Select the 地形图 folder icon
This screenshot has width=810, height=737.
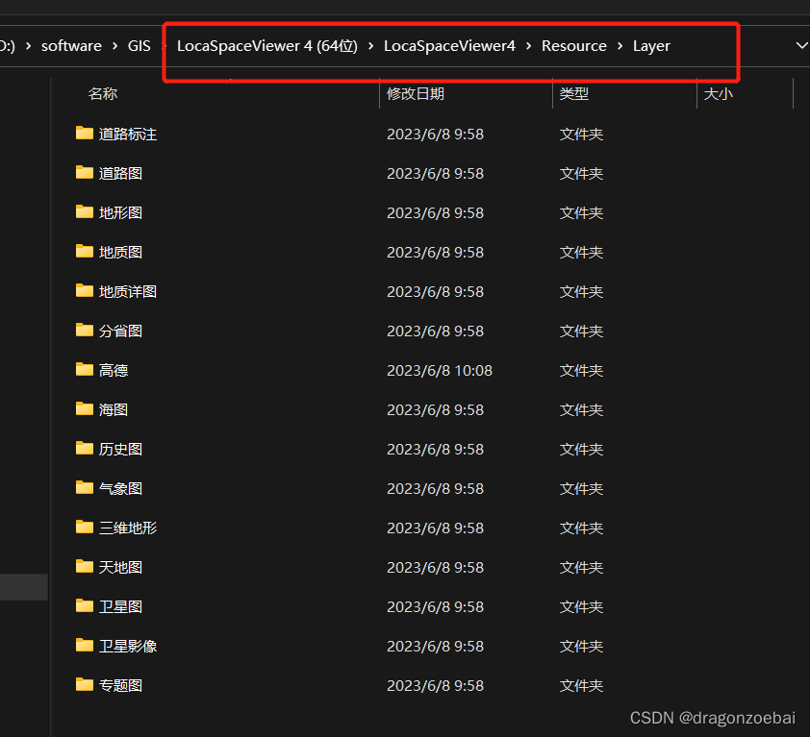[85, 211]
